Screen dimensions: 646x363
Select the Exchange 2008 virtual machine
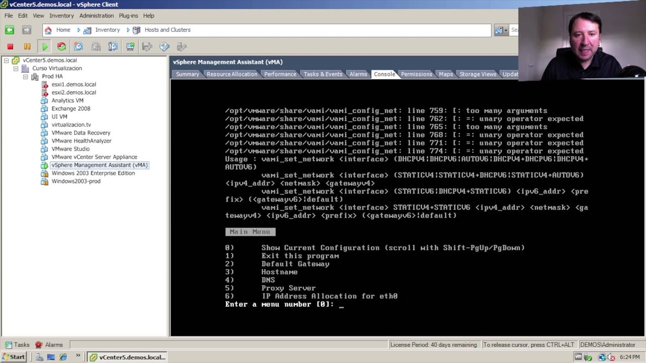pyautogui.click(x=71, y=109)
